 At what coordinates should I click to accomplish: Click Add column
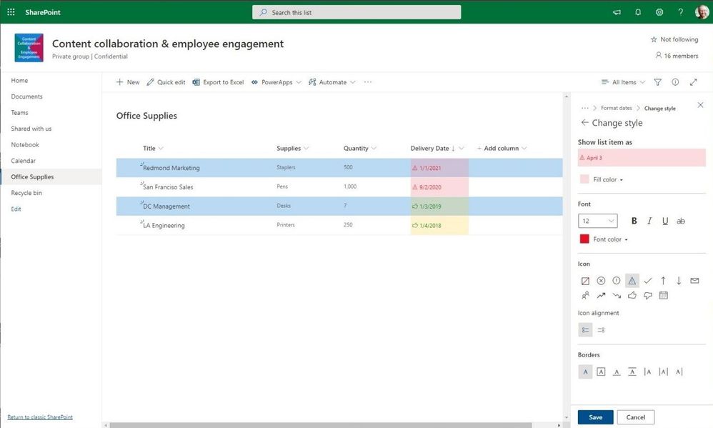coord(502,149)
